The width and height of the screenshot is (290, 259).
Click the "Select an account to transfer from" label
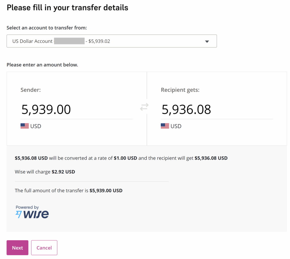(47, 28)
